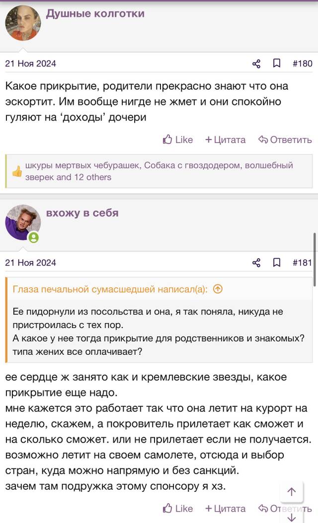Open Душные колготки avatar picture
This screenshot has width=318, height=523.
[x=23, y=23]
